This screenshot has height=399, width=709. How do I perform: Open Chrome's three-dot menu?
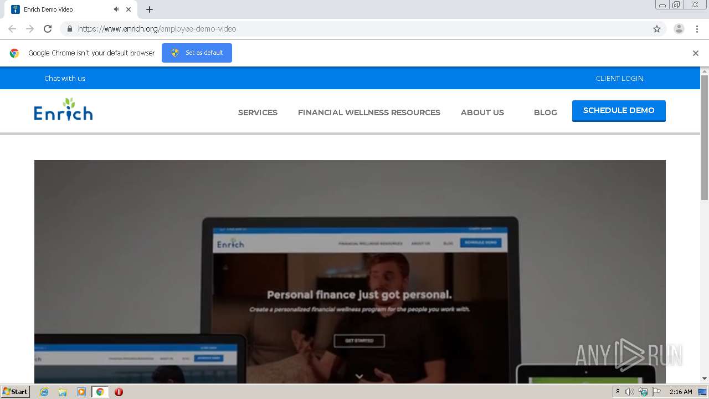[697, 29]
